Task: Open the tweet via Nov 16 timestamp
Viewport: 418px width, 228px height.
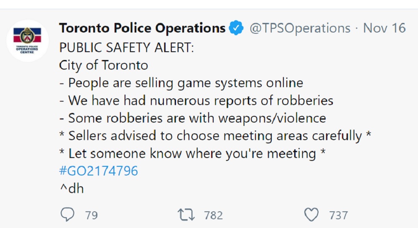Action: click(384, 28)
